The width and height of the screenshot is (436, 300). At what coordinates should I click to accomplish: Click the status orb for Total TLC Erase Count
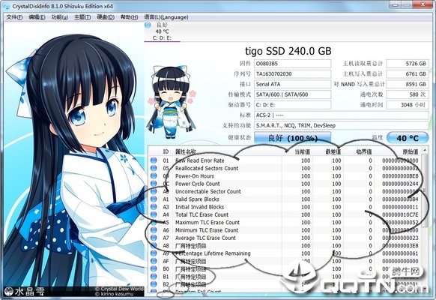coord(154,214)
